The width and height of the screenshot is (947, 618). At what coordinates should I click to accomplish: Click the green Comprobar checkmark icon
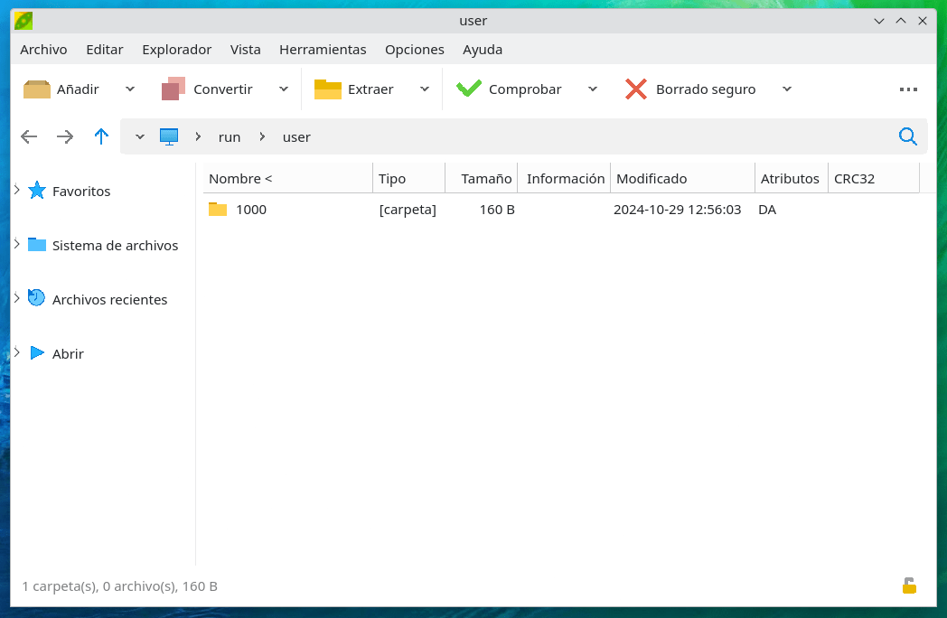(x=468, y=89)
